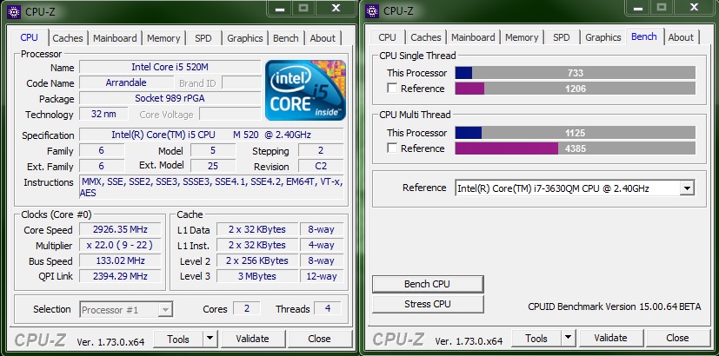Image resolution: width=719 pixels, height=356 pixels.
Task: Switch to Bench tab in left window
Action: [x=286, y=38]
